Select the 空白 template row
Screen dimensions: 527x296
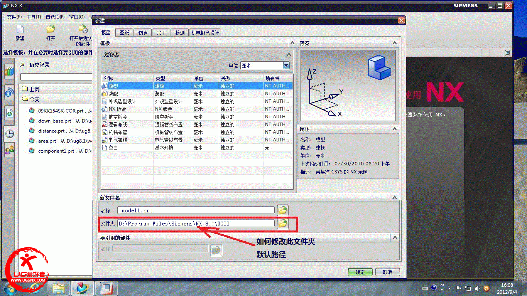(197, 148)
